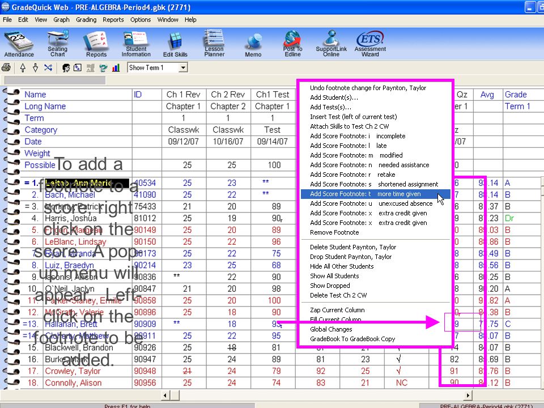
Task: Open the View menu
Action: (x=41, y=20)
